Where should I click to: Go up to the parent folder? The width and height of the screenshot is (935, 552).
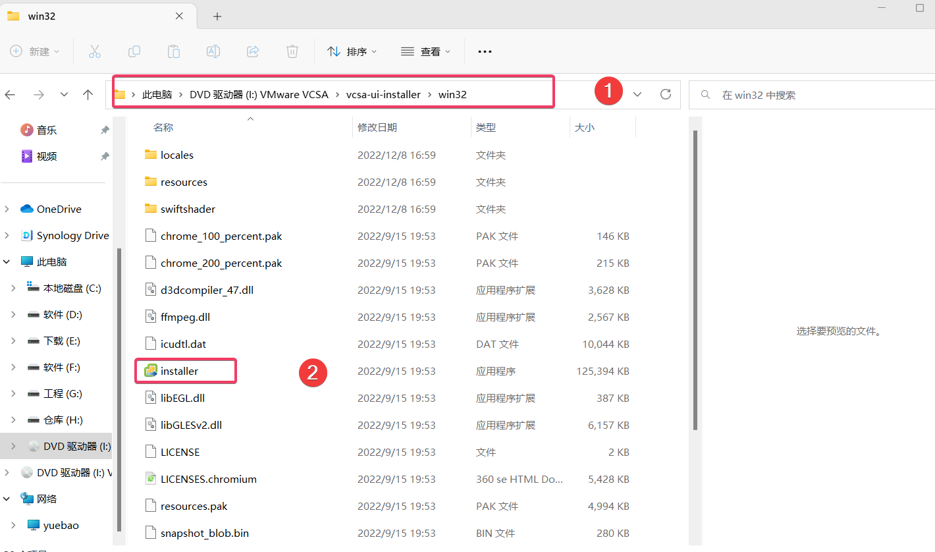(x=88, y=95)
